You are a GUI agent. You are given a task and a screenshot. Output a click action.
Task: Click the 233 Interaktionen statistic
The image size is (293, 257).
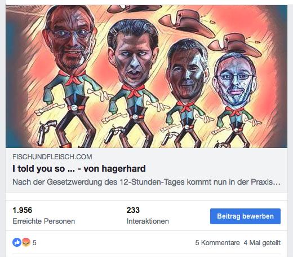click(148, 216)
